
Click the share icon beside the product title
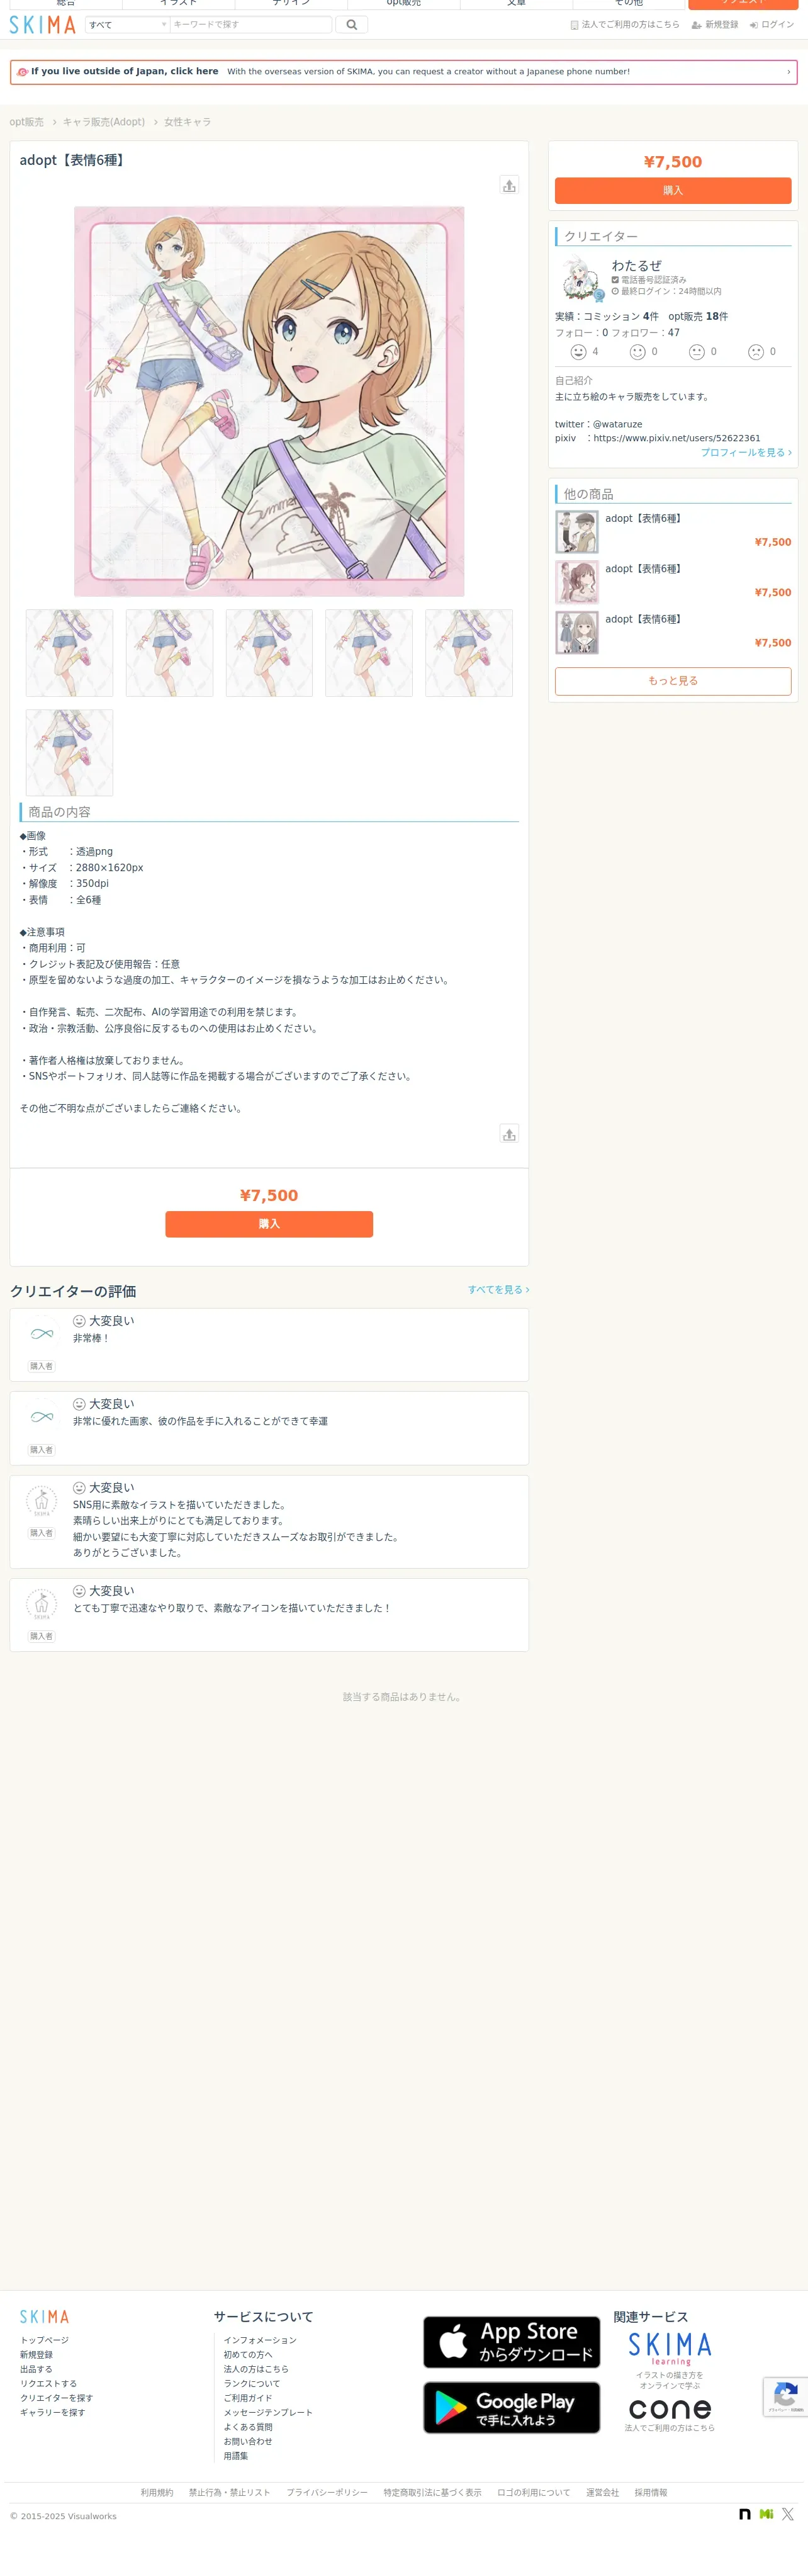click(x=509, y=185)
